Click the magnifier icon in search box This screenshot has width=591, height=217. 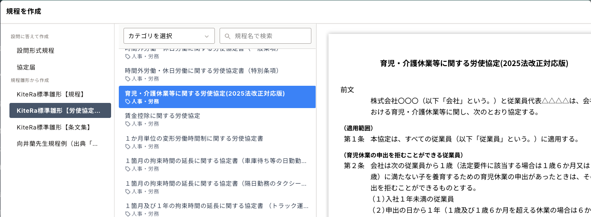coord(228,36)
